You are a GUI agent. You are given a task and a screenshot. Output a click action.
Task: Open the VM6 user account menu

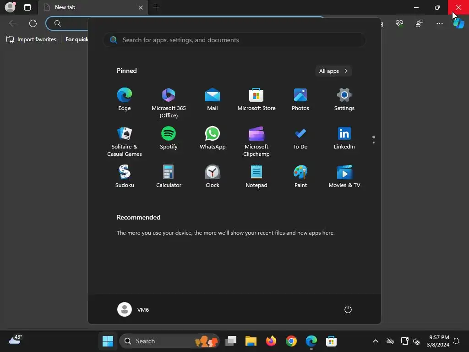[x=133, y=309]
